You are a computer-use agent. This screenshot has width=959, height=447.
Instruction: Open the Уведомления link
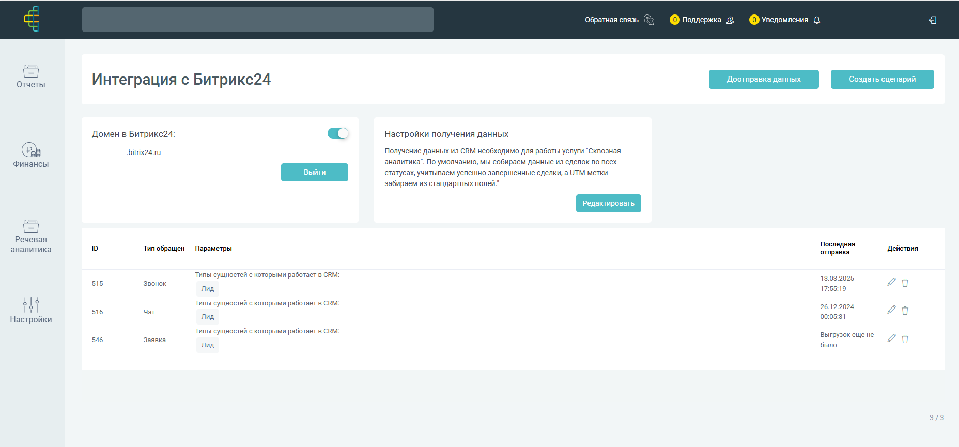(x=785, y=20)
